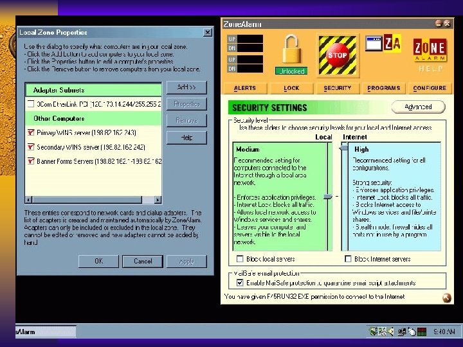
Task: Click the Adapter Subnets header
Action: coord(94,90)
